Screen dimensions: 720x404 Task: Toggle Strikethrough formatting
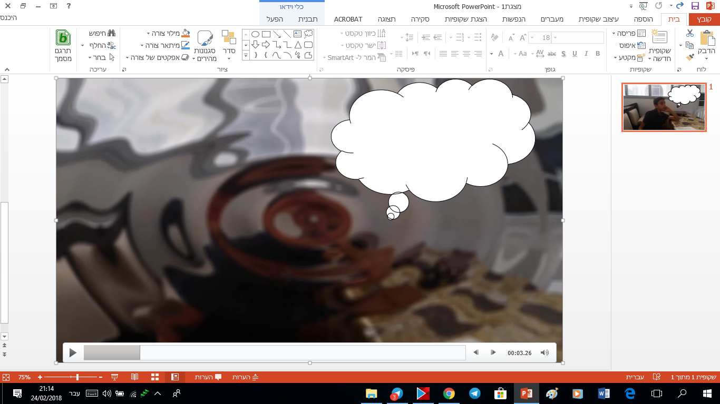point(552,54)
